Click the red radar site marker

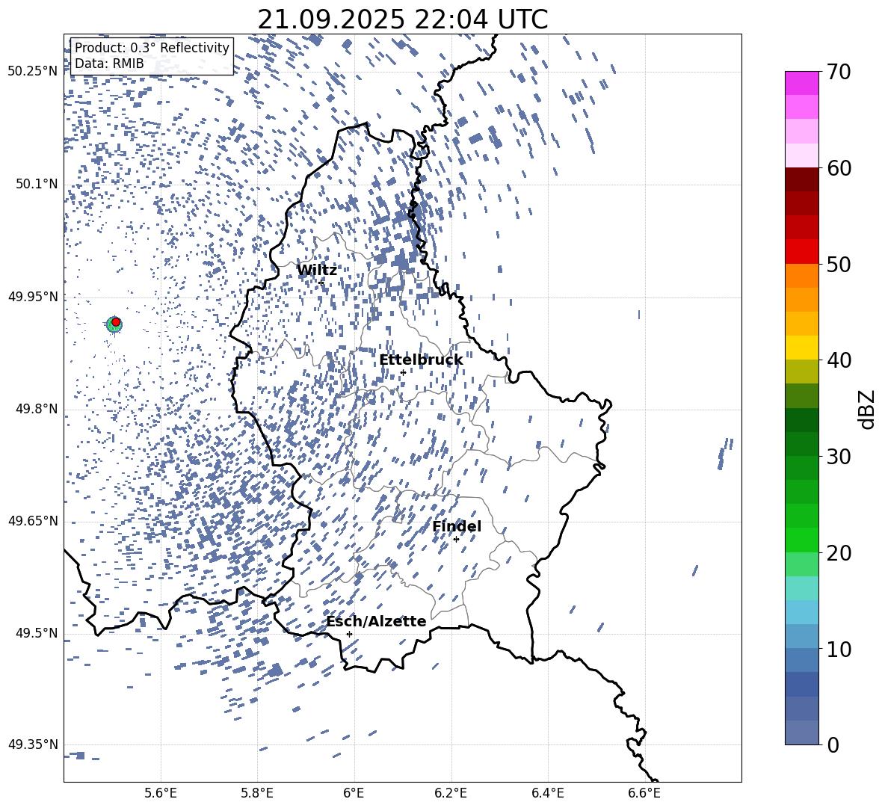(116, 322)
